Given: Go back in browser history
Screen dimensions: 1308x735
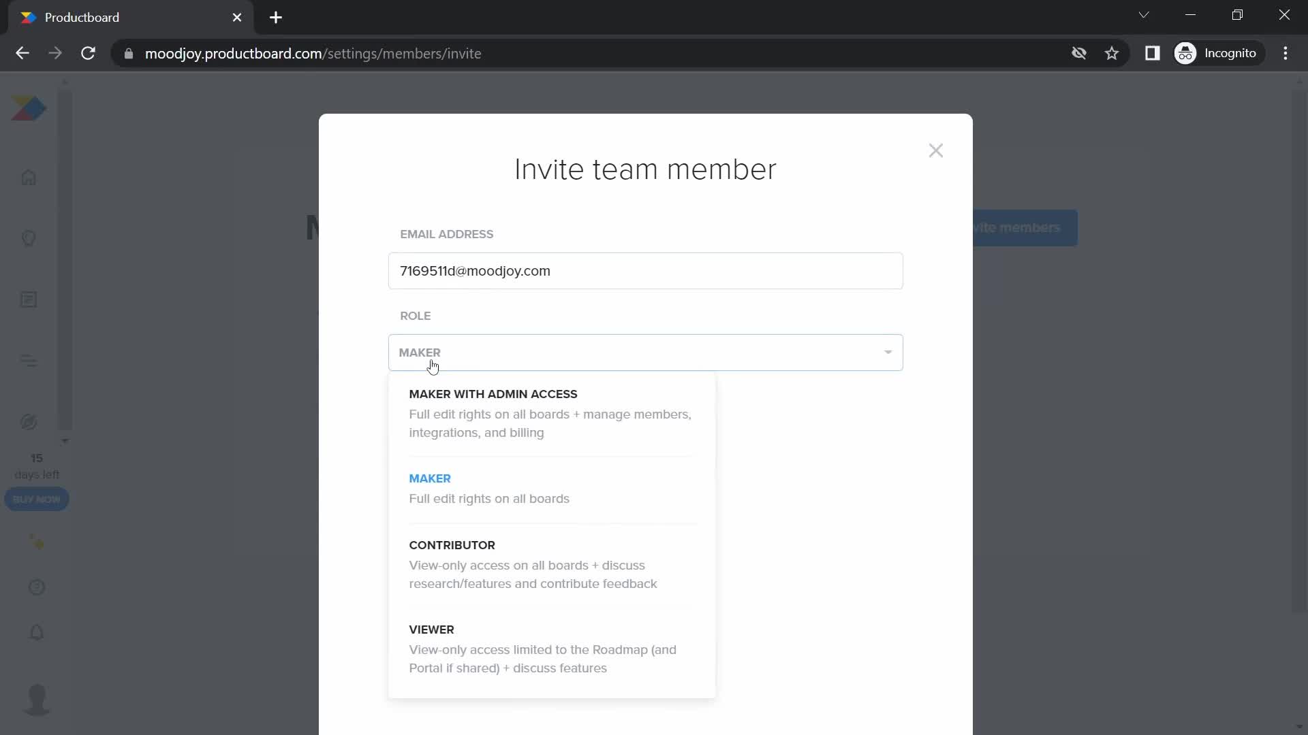Looking at the screenshot, I should click(x=22, y=54).
